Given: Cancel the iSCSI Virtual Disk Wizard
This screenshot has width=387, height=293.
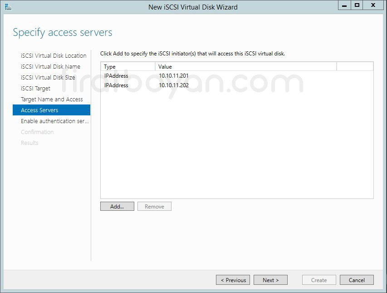Looking at the screenshot, I should point(357,280).
